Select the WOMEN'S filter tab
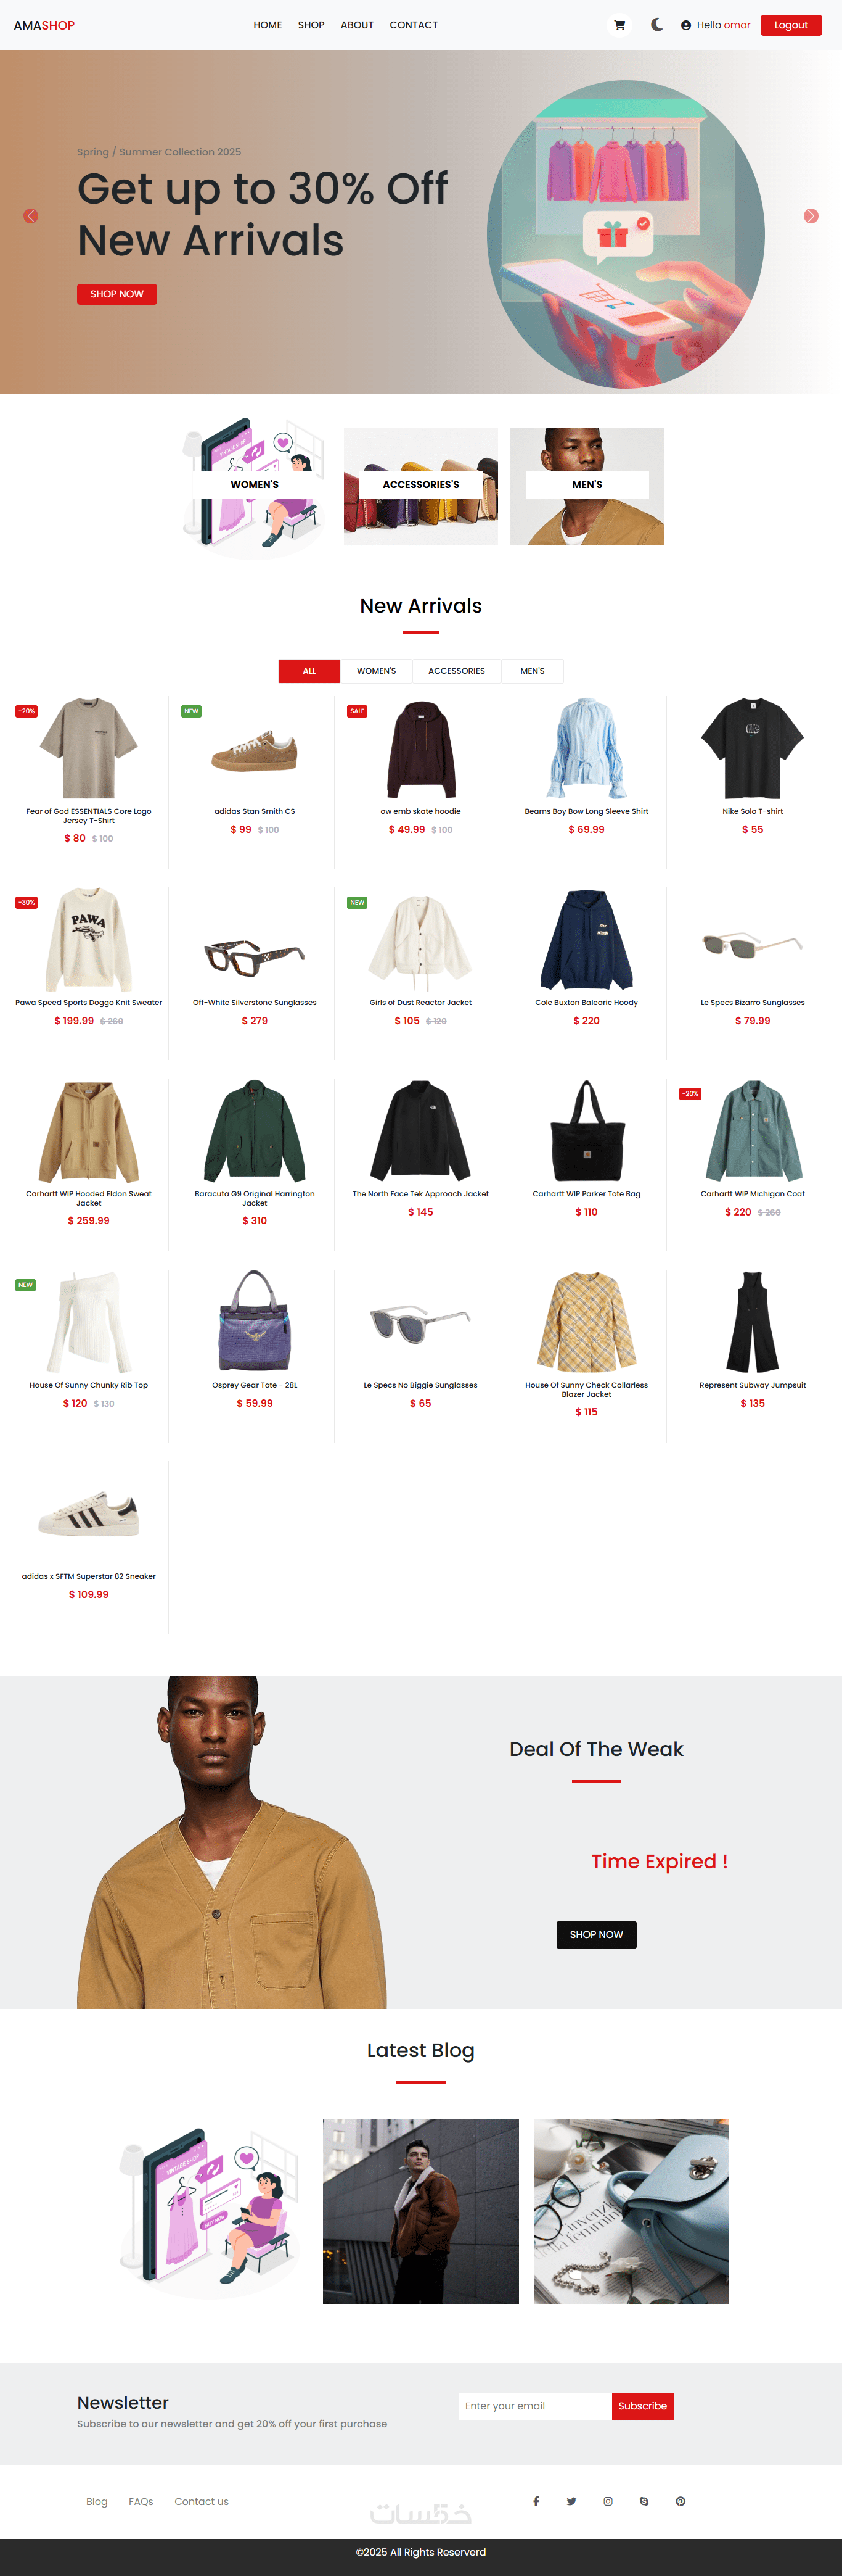 (x=377, y=671)
